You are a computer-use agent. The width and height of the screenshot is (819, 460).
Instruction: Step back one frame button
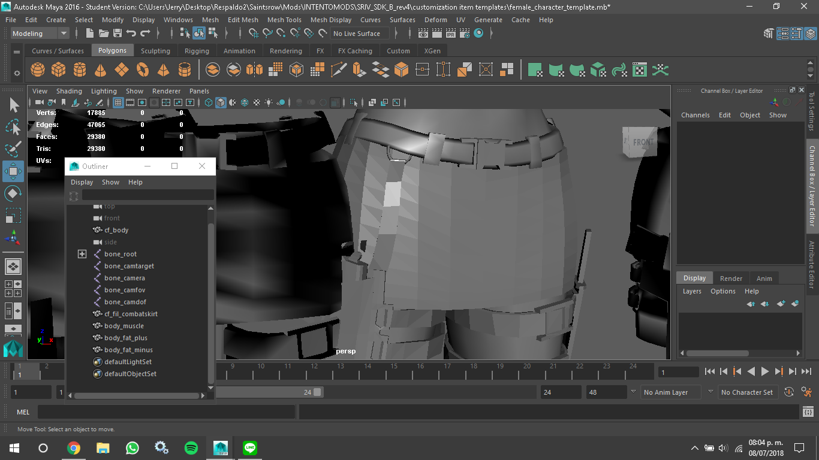(x=724, y=371)
